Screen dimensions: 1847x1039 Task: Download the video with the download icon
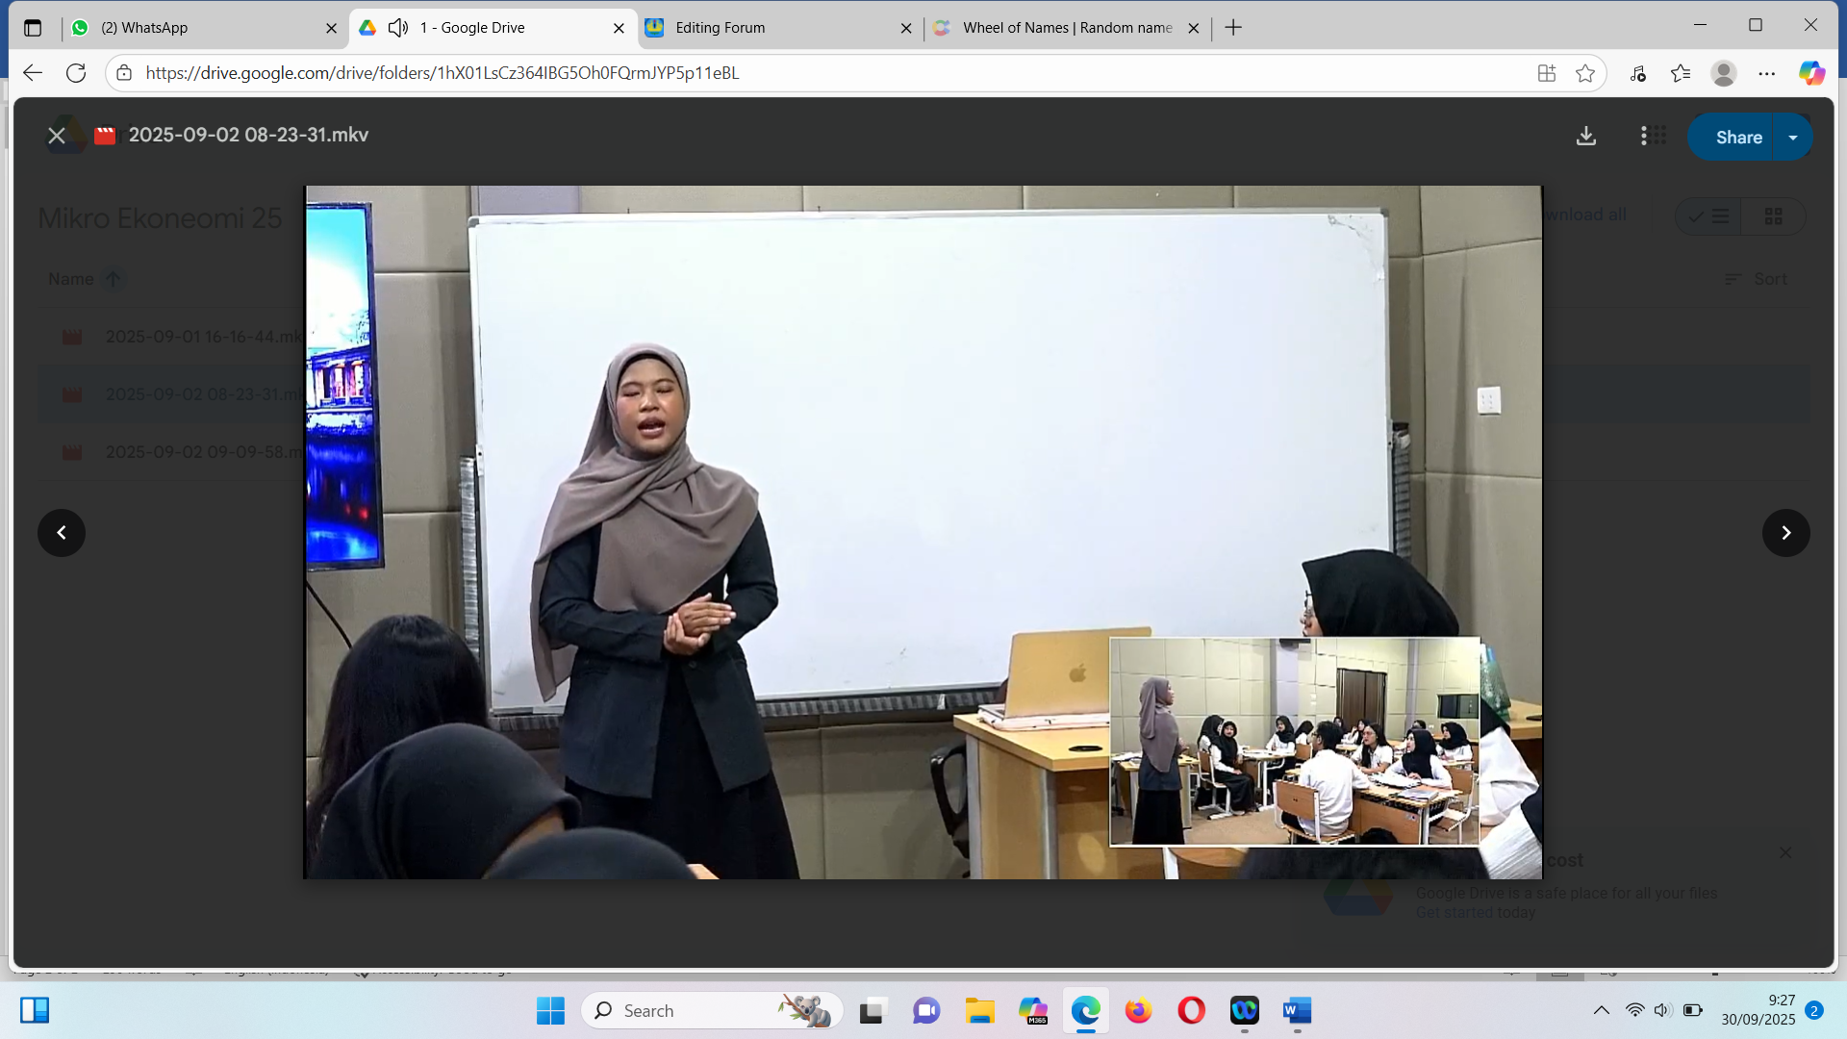click(x=1586, y=137)
